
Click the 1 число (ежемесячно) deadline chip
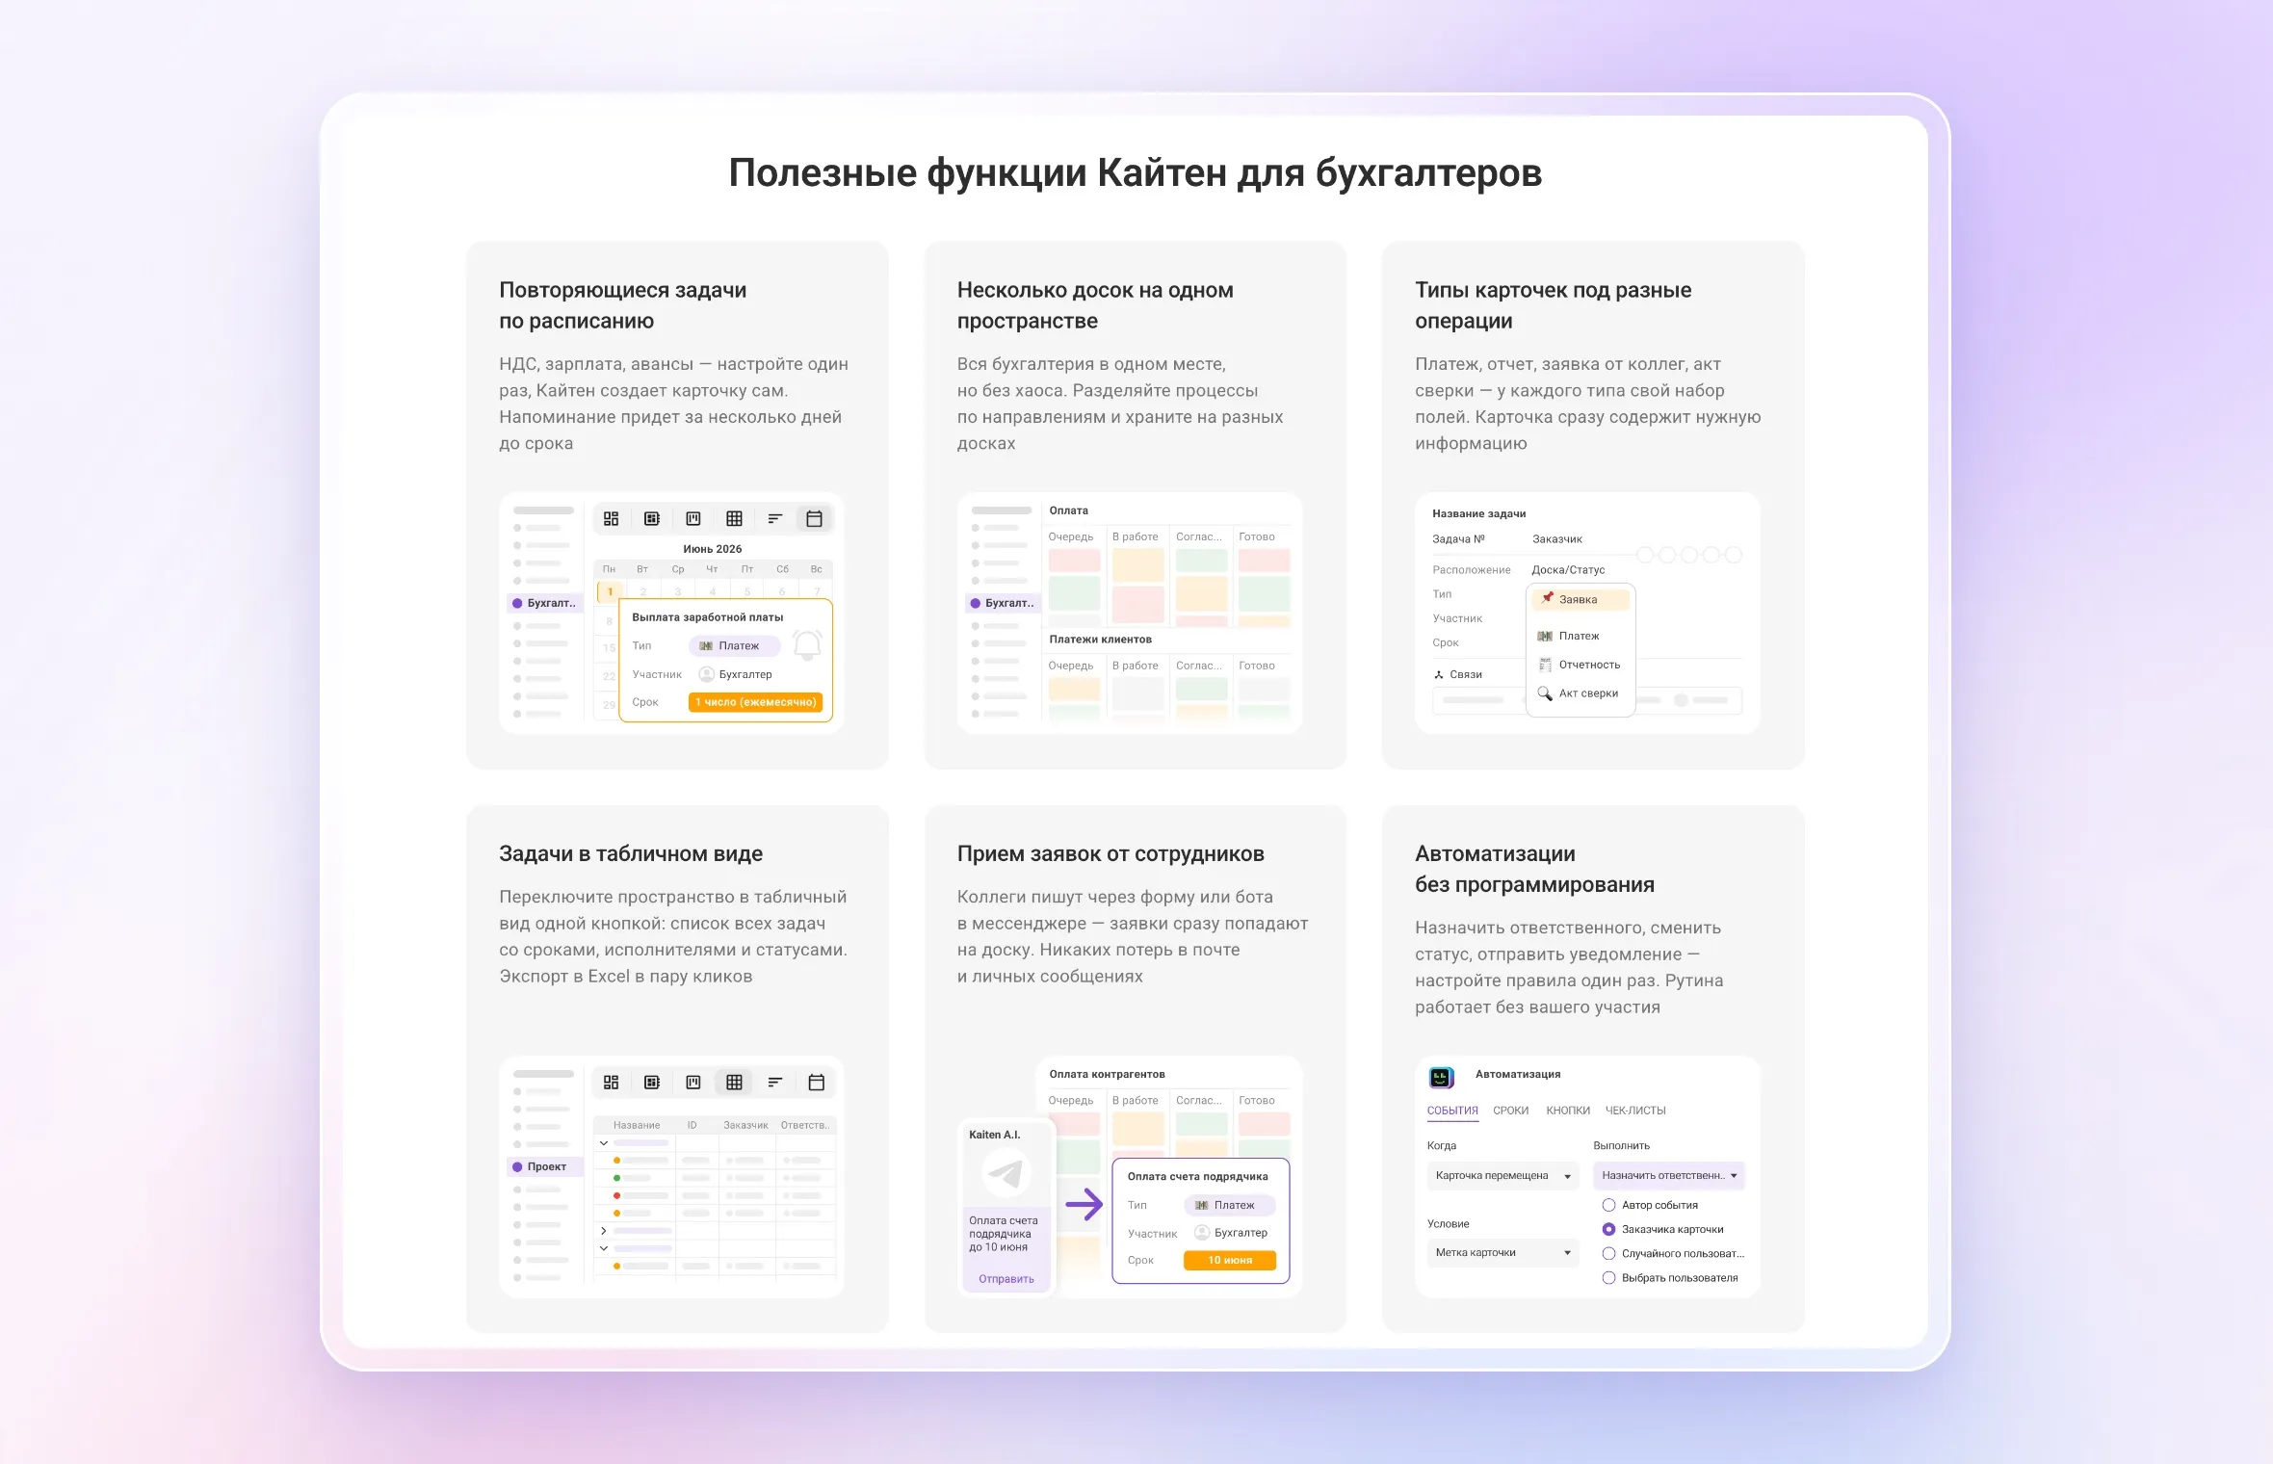click(x=756, y=702)
